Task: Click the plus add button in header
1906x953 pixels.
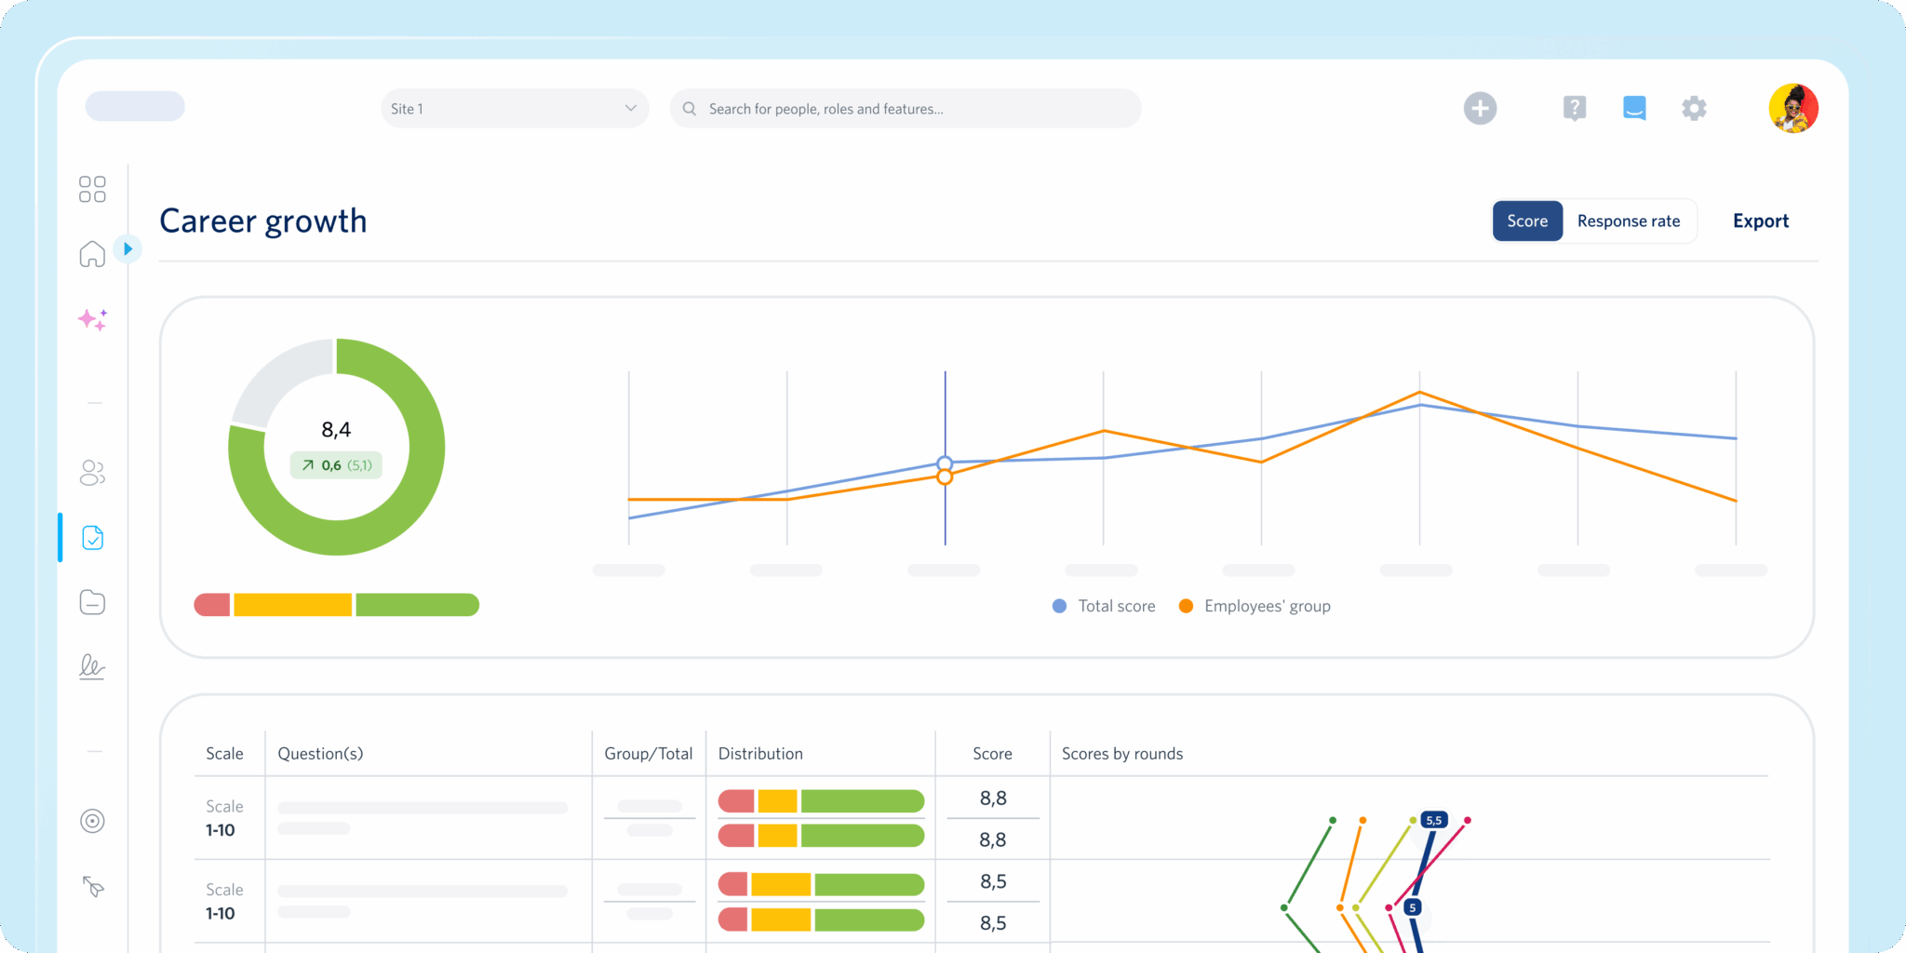Action: pos(1480,109)
